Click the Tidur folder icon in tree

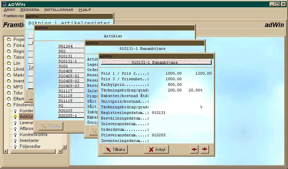[x=9, y=93]
